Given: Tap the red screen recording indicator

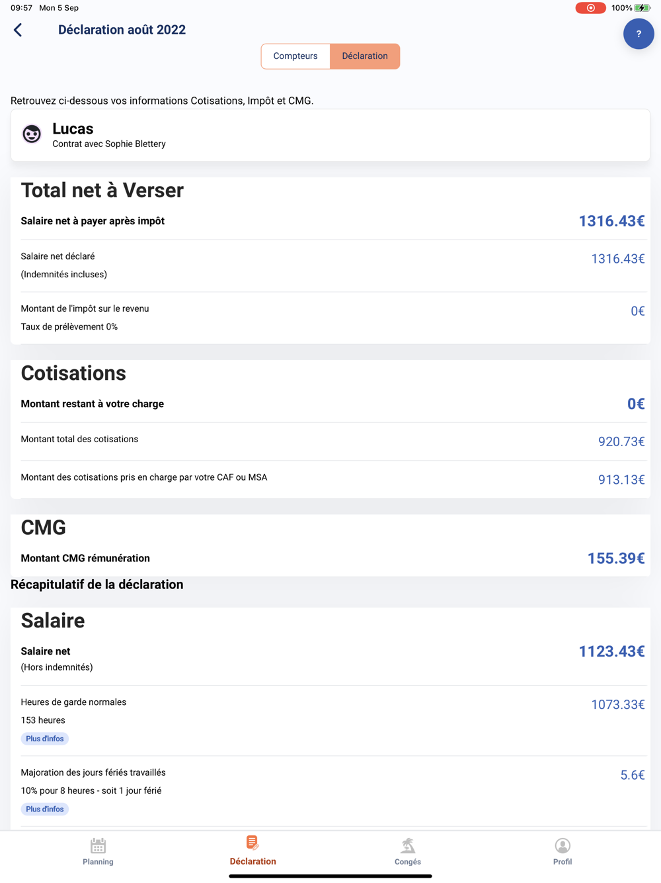Looking at the screenshot, I should tap(590, 8).
